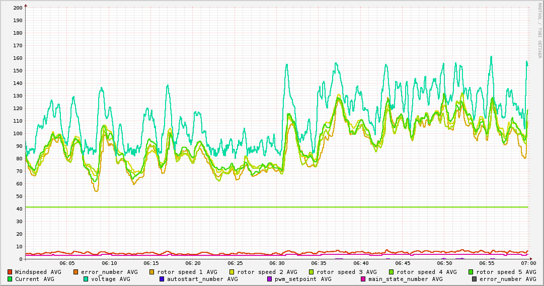Click the 06:35 time axis label

pyautogui.click(x=319, y=263)
